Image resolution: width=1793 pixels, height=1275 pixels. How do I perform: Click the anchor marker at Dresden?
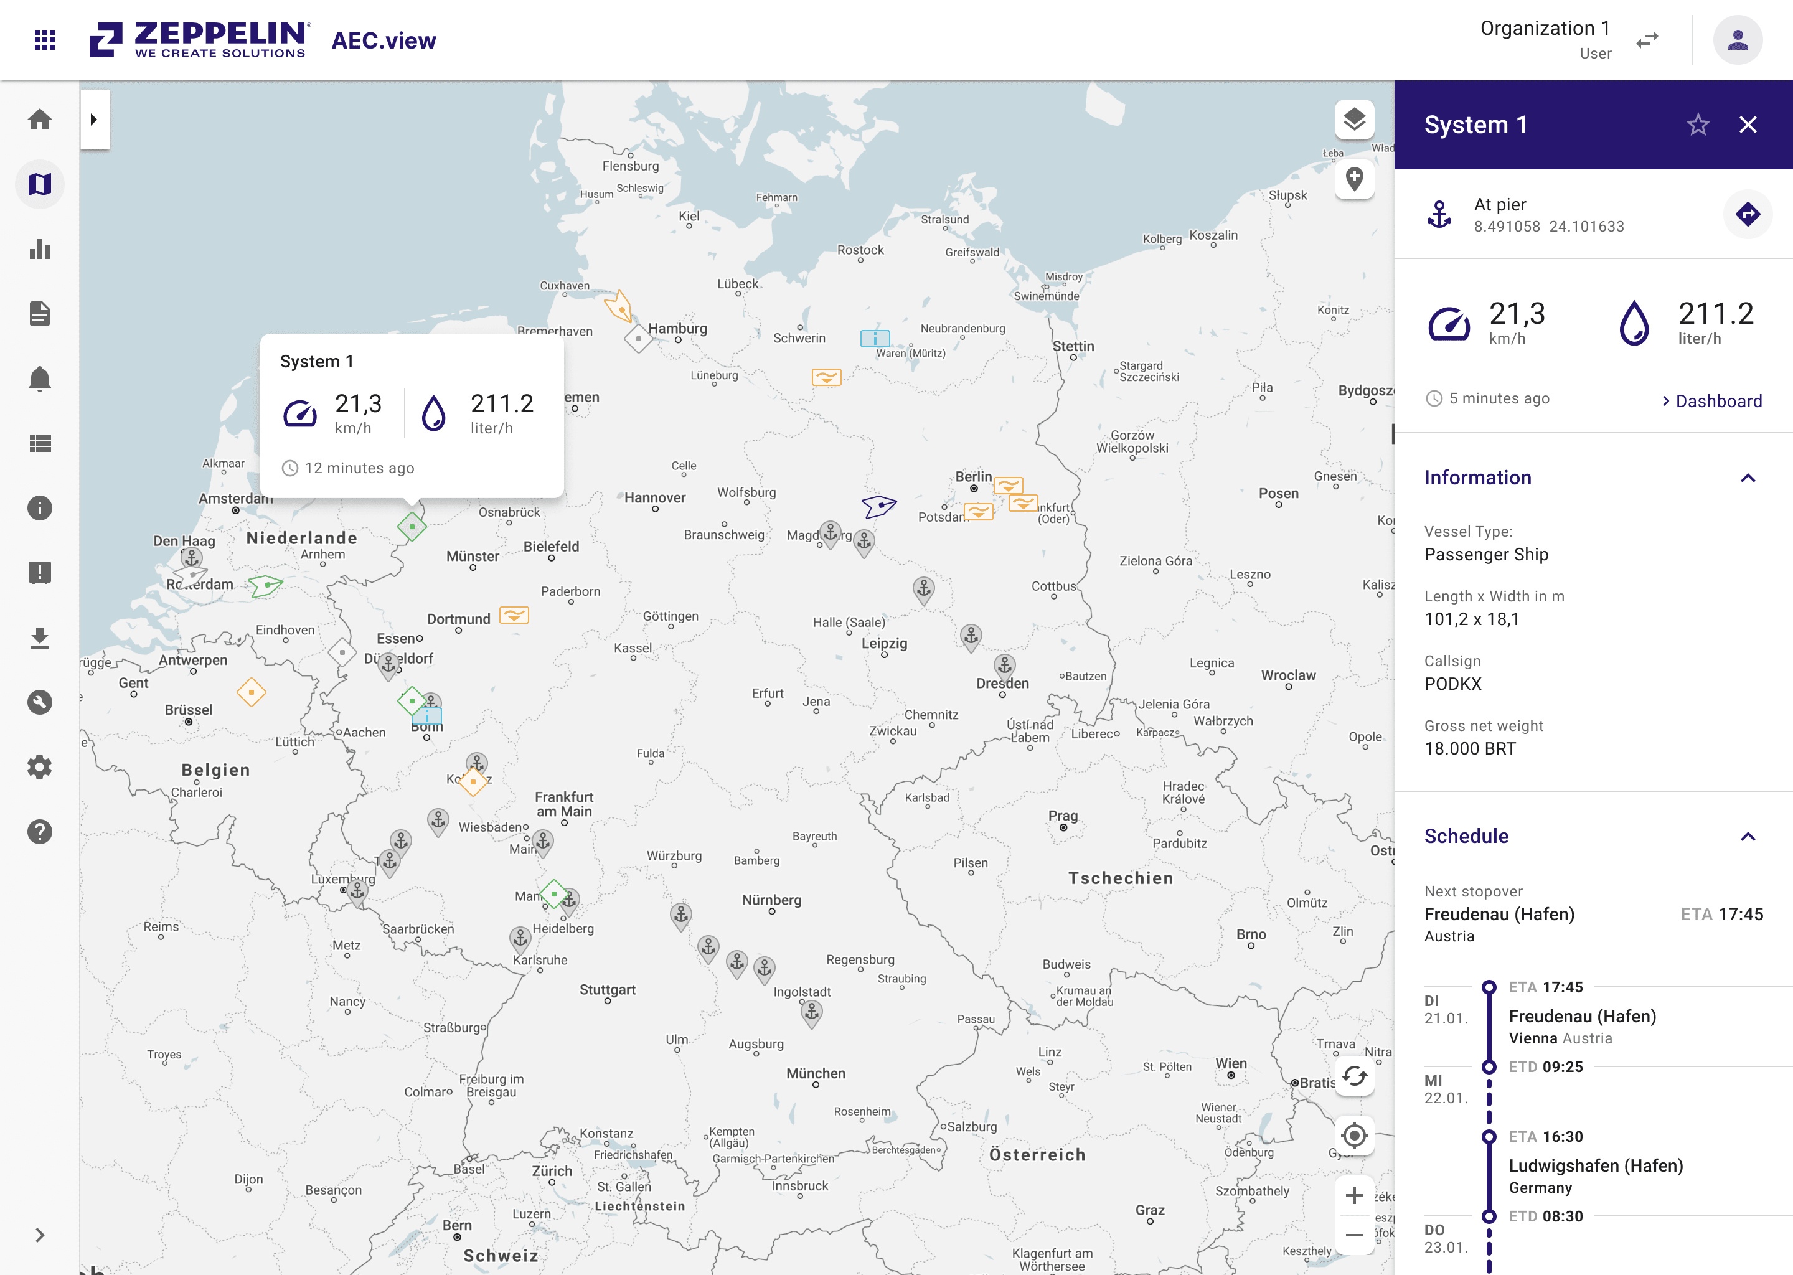point(1004,667)
